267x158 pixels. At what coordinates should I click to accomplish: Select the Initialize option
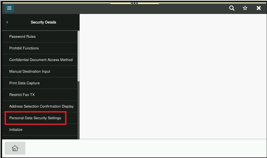16,130
